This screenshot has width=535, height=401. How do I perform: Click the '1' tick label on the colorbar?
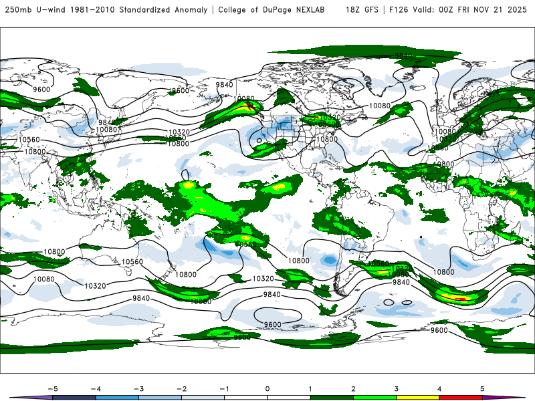point(310,389)
